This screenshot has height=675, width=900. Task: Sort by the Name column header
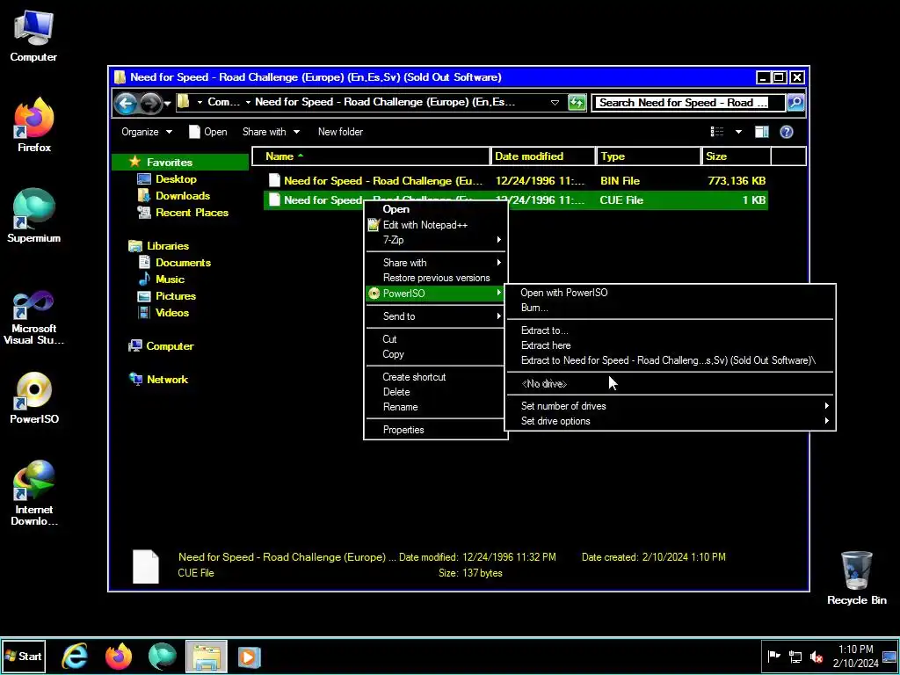coord(371,156)
